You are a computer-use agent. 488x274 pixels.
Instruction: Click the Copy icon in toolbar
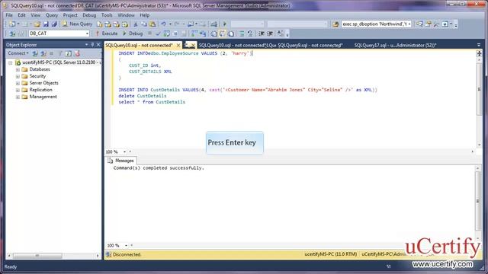pos(144,24)
